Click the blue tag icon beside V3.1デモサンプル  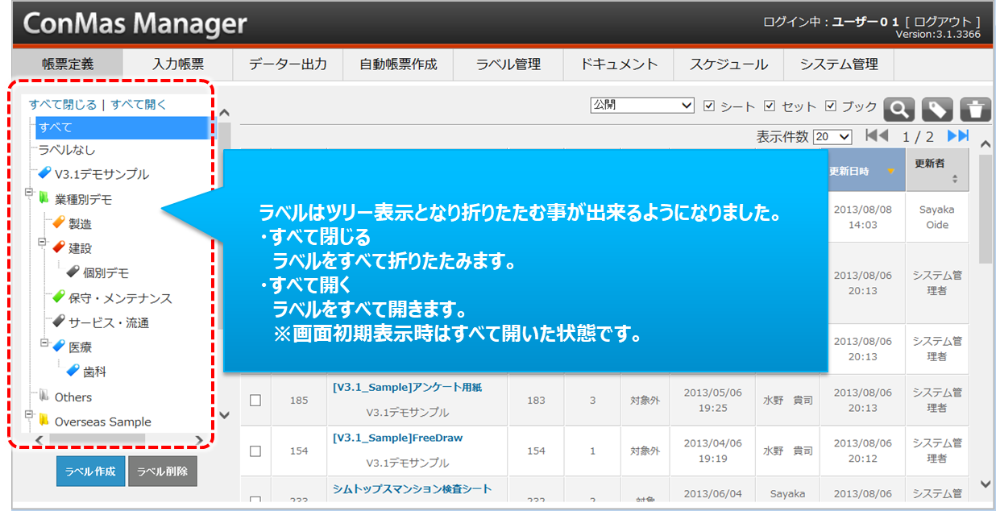coord(44,173)
